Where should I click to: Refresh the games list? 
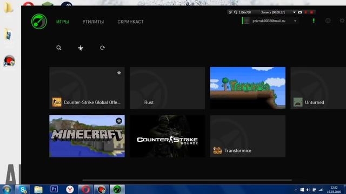102,48
